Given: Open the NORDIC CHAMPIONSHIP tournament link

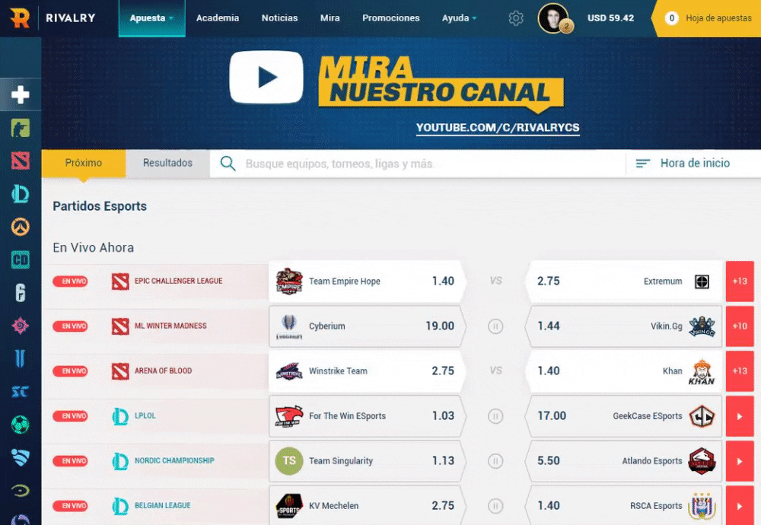Looking at the screenshot, I should pyautogui.click(x=174, y=460).
